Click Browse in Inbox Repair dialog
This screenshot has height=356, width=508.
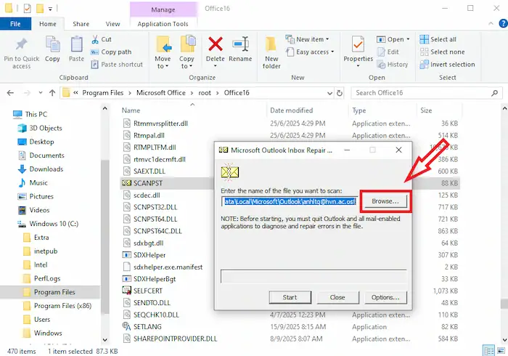tap(385, 201)
